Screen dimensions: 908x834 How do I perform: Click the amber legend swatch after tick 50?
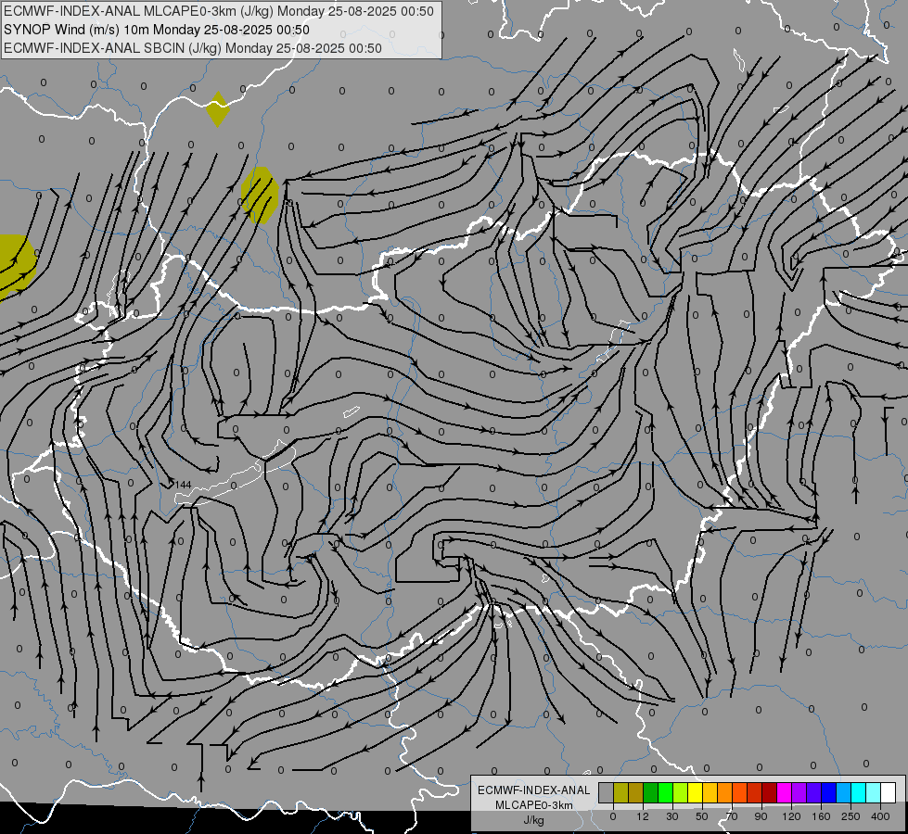pyautogui.click(x=710, y=792)
